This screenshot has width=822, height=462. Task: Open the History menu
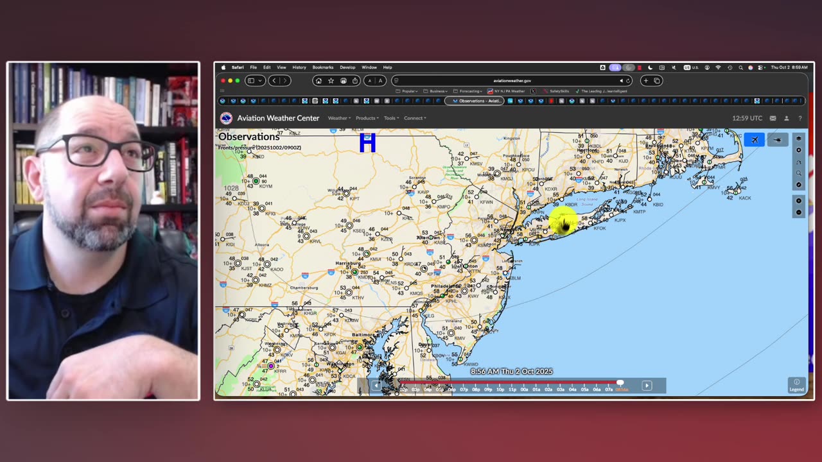pos(299,67)
